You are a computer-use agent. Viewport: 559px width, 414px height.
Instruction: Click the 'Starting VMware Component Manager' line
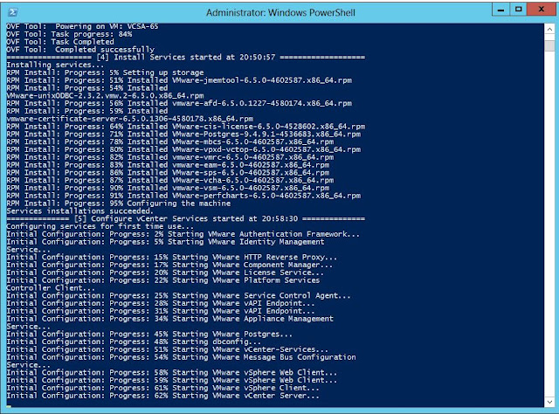169,265
